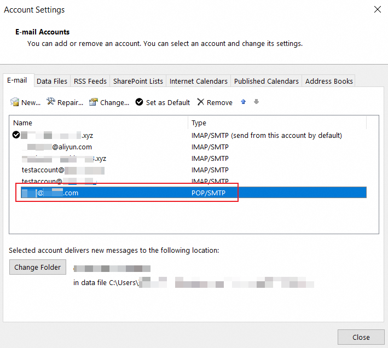Open the Published Calendars tab
The height and width of the screenshot is (348, 388).
(x=267, y=81)
